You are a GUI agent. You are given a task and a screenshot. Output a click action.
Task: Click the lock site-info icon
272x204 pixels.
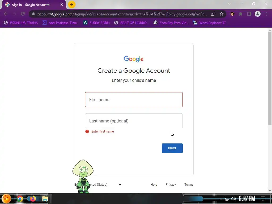33,14
